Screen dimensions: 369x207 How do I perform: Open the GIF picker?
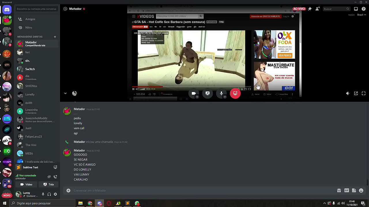pyautogui.click(x=347, y=190)
